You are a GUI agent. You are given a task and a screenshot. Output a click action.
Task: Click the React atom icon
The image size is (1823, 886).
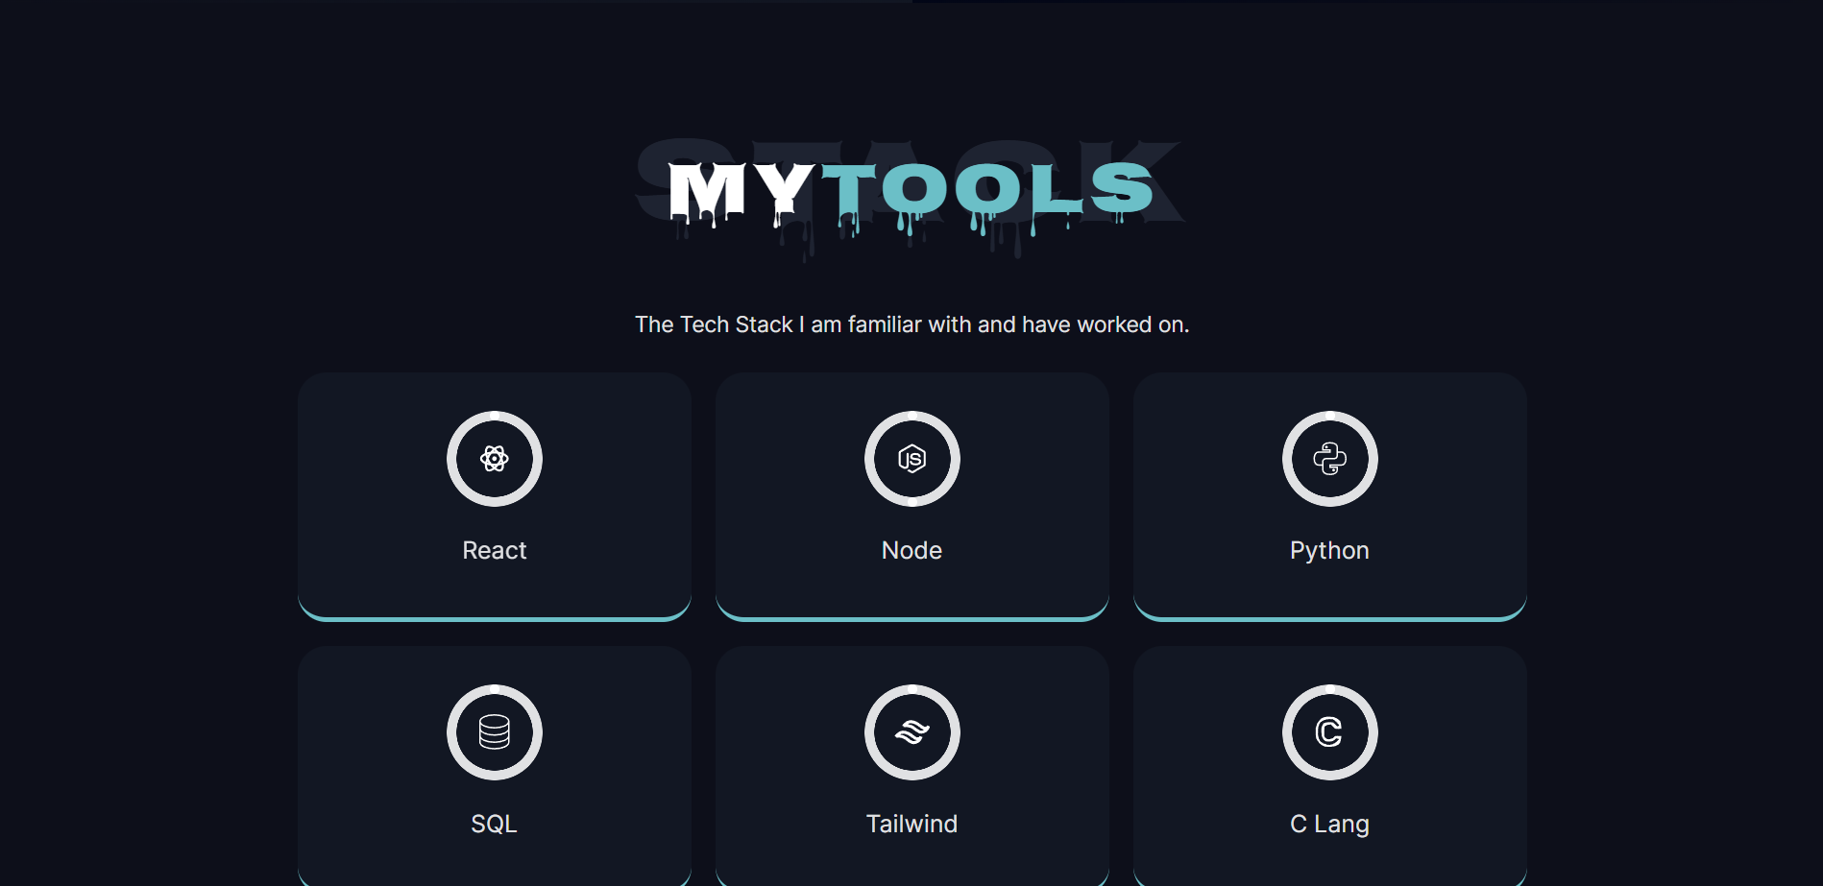[x=495, y=459]
